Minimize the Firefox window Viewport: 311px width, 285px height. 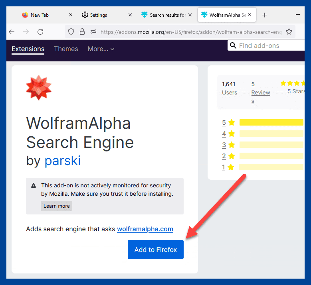298,15
